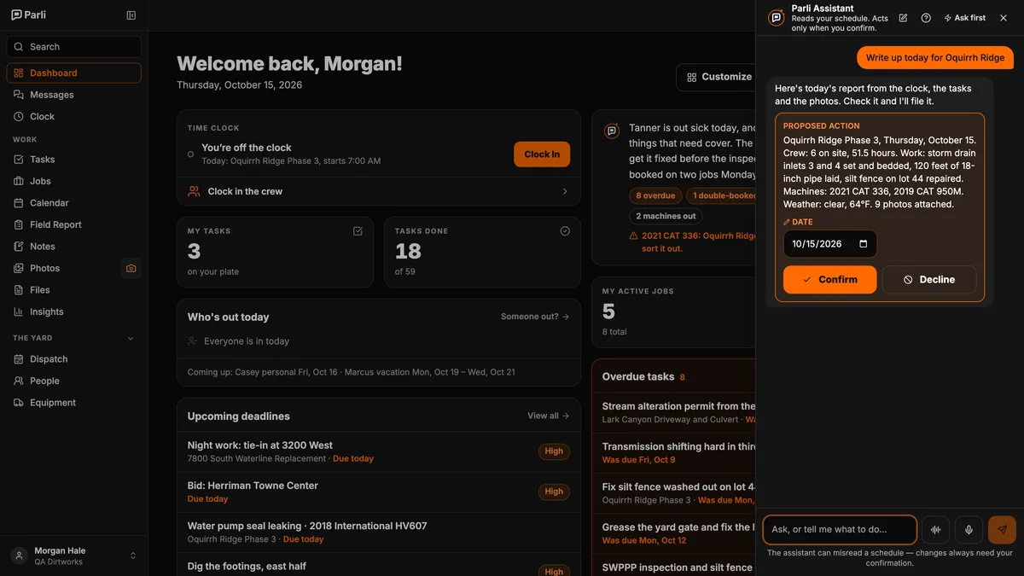Image resolution: width=1024 pixels, height=576 pixels.
Task: Toggle the Ask first mode
Action: (x=964, y=18)
